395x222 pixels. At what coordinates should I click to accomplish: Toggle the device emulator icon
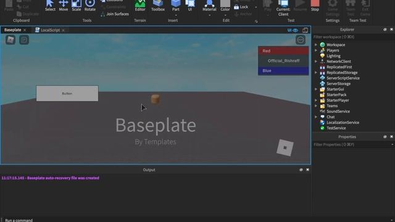(x=305, y=30)
